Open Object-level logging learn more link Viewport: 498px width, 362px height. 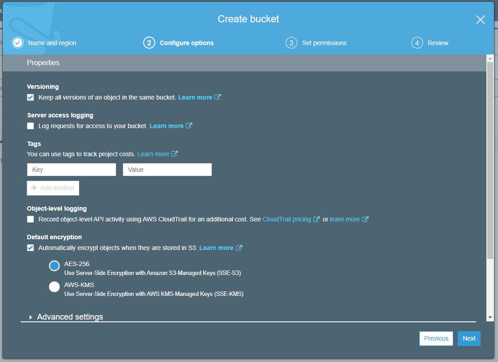click(345, 219)
